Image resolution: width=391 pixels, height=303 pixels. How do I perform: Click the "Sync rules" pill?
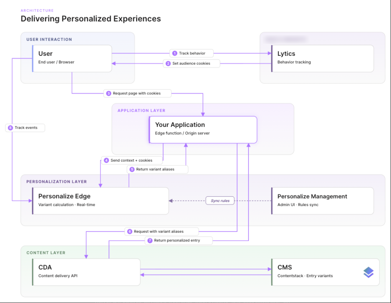220,201
